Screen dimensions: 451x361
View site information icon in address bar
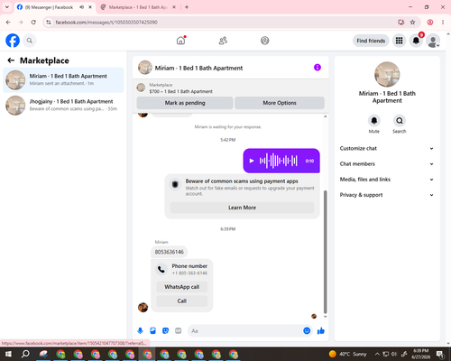49,23
